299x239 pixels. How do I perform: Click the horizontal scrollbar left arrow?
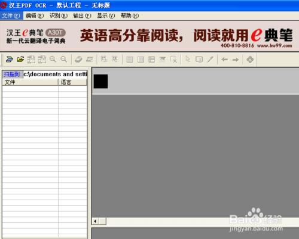click(x=95, y=221)
